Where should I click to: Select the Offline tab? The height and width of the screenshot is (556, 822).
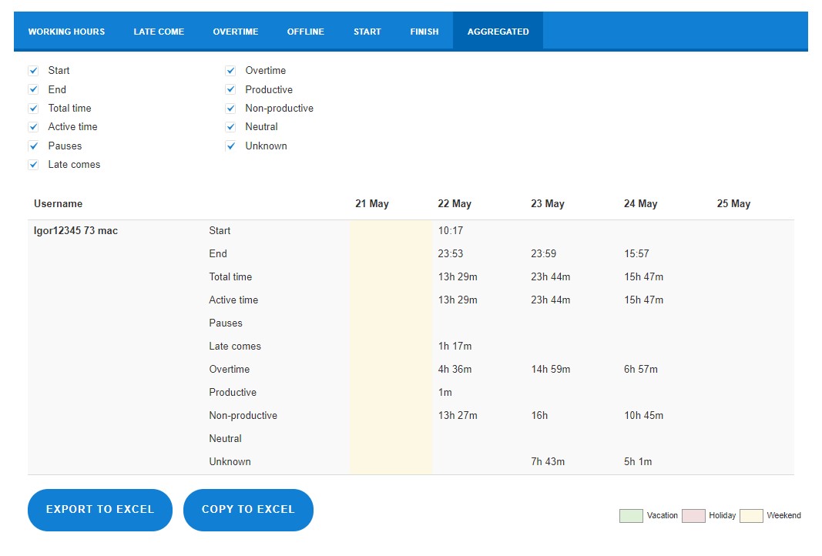pyautogui.click(x=306, y=32)
